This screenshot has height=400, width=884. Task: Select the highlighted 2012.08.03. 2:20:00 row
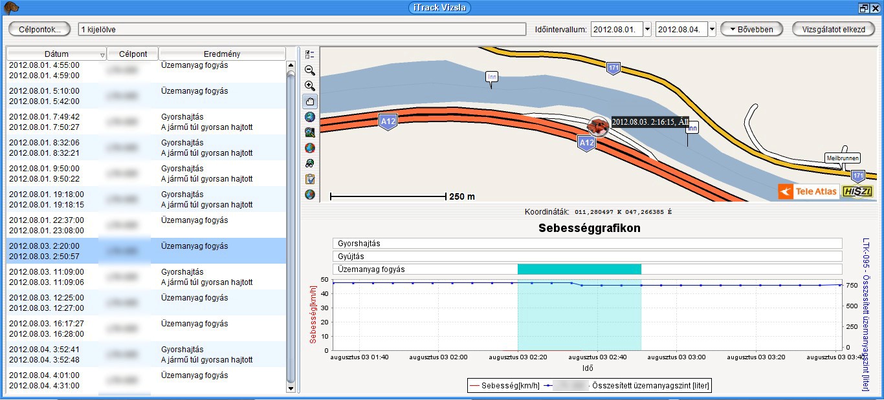146,251
